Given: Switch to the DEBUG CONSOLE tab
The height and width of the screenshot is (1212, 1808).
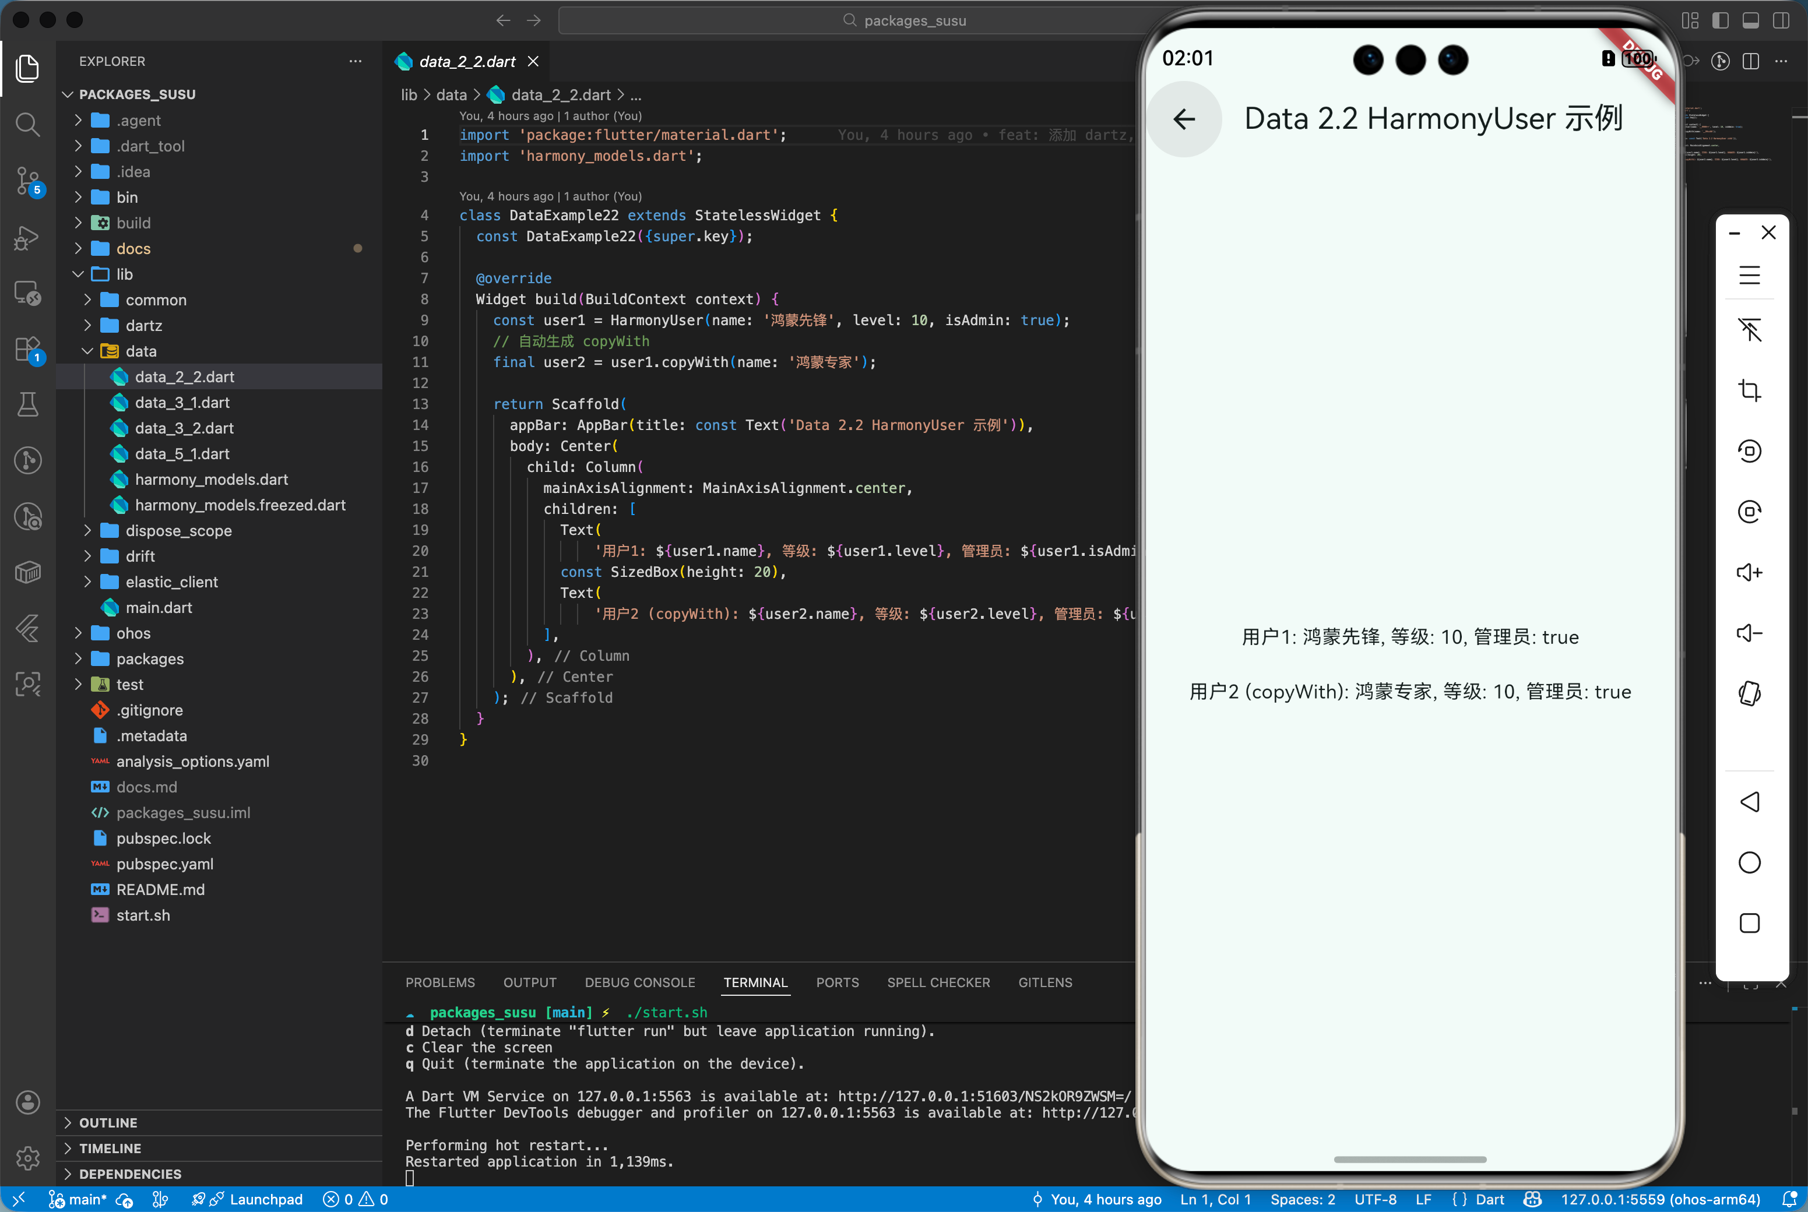Looking at the screenshot, I should [x=639, y=982].
